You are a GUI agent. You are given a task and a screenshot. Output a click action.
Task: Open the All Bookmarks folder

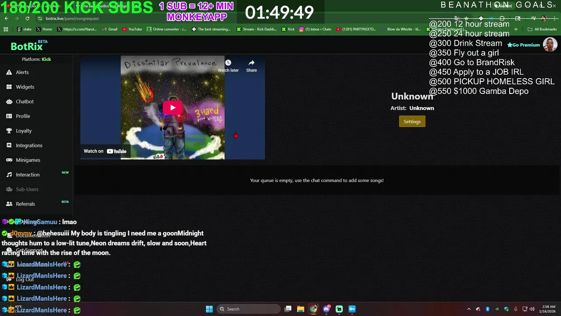click(542, 29)
